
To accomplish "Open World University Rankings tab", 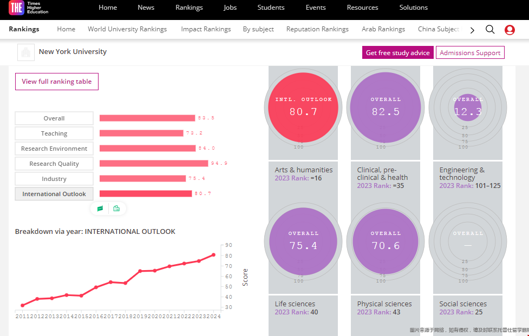I will [x=127, y=29].
